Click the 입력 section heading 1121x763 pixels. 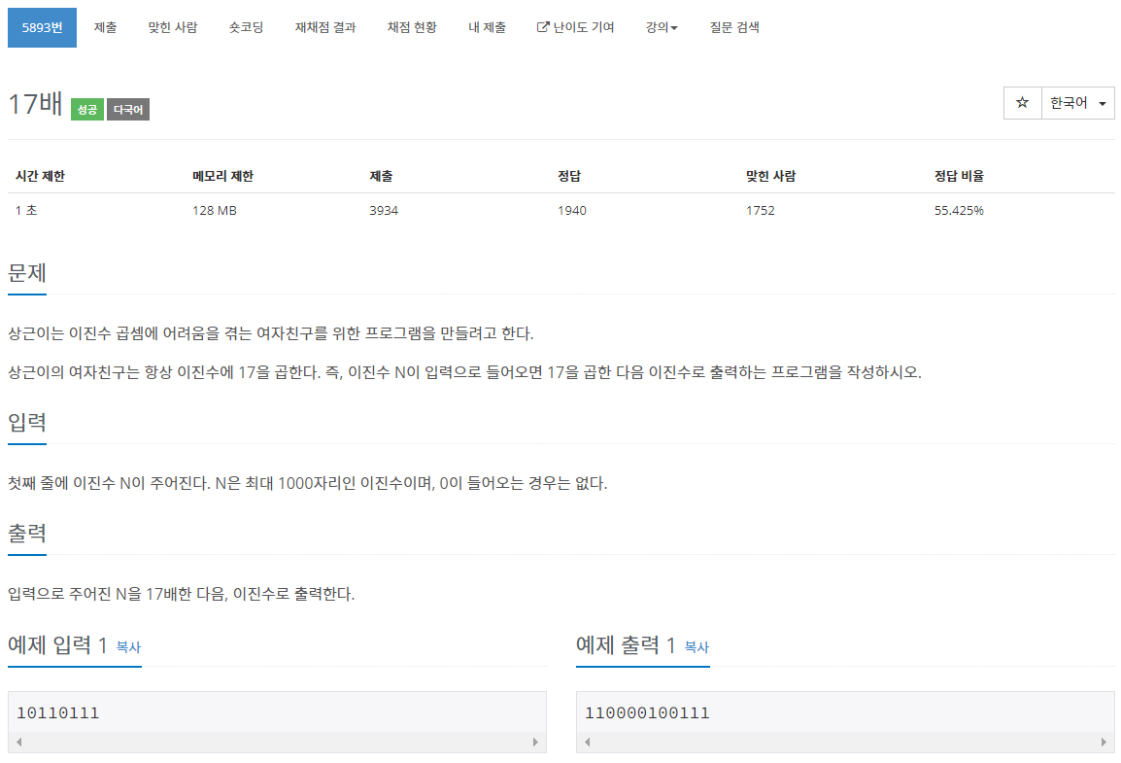tap(27, 423)
